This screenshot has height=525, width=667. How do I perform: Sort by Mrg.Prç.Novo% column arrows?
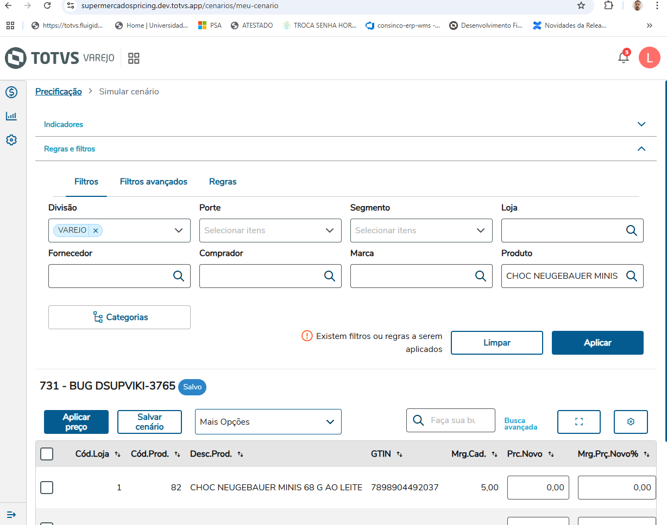pyautogui.click(x=646, y=454)
